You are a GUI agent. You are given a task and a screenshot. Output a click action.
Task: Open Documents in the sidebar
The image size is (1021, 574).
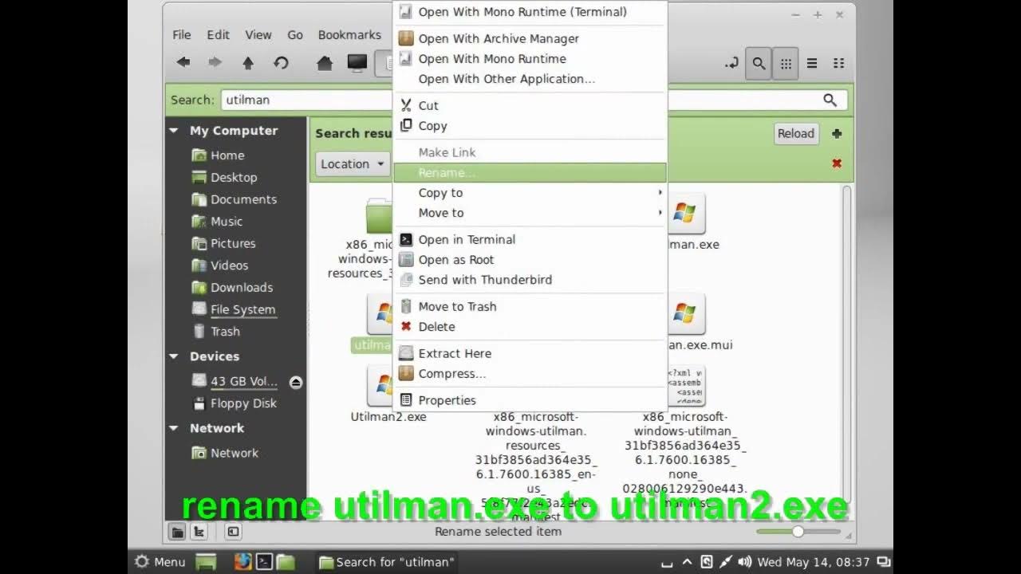click(243, 199)
